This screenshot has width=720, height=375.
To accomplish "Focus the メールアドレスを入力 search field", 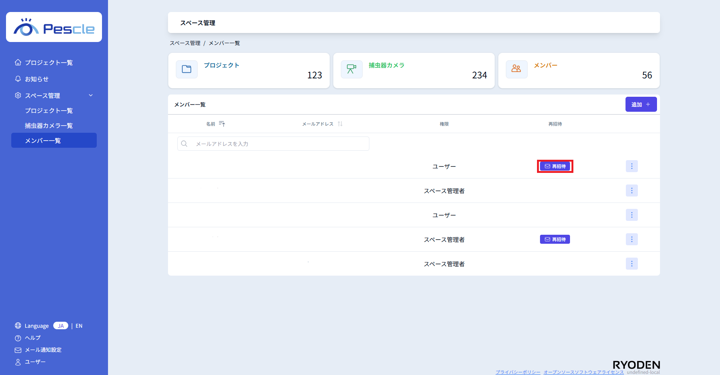I will pyautogui.click(x=273, y=144).
